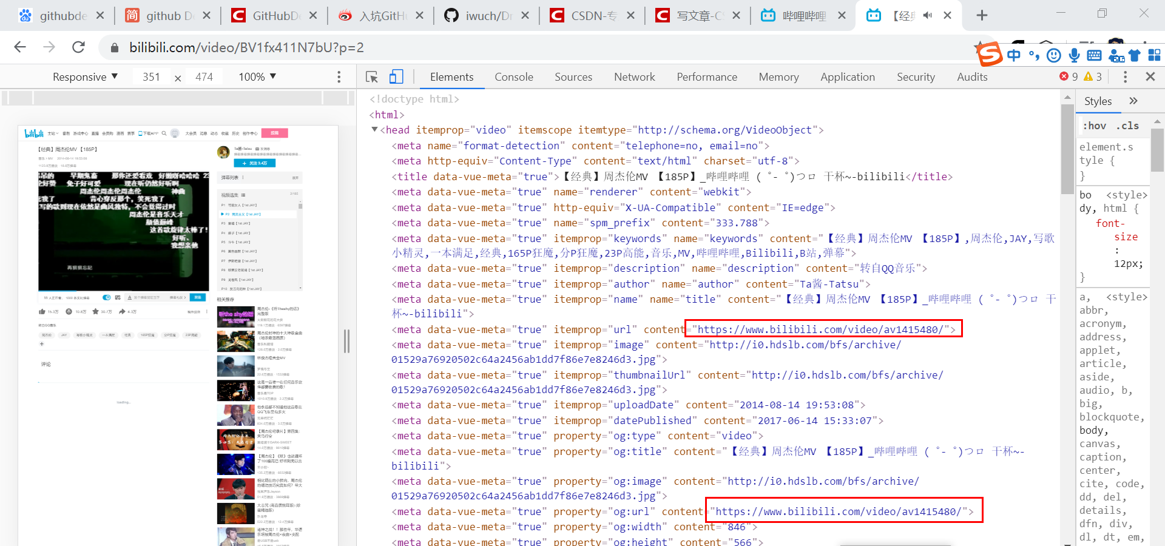Click the highlighted og:url video link
Screen dimensions: 1165x546
point(843,511)
